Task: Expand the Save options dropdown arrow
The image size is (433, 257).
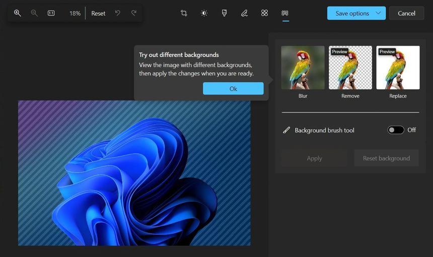Action: (x=378, y=13)
